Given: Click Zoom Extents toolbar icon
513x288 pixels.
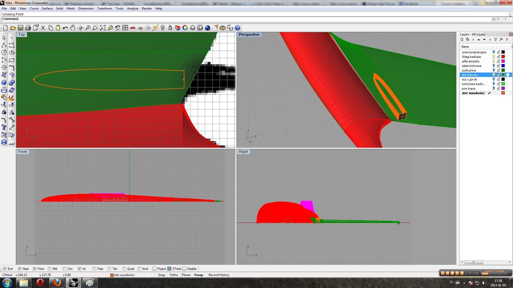Looking at the screenshot, I should click(103, 28).
